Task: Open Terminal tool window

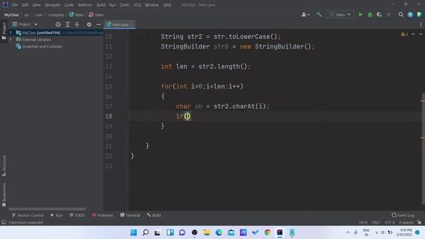Action: point(130,215)
